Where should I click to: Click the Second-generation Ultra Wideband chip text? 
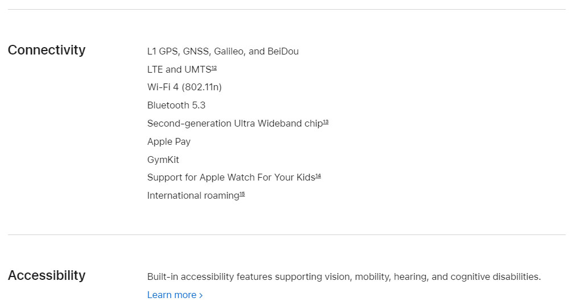click(234, 123)
